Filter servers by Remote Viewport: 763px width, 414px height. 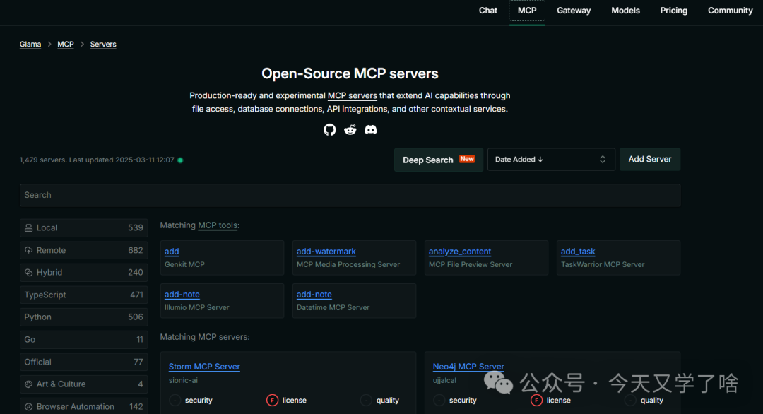pyautogui.click(x=83, y=250)
